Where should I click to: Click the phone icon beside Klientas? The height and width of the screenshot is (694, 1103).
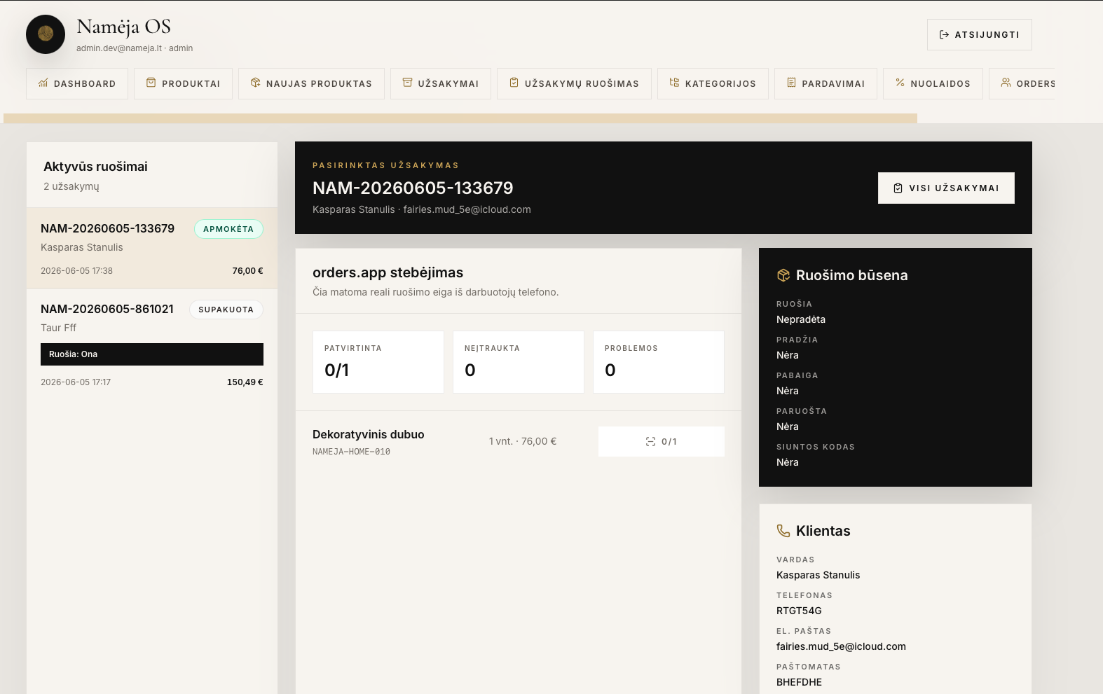(783, 531)
